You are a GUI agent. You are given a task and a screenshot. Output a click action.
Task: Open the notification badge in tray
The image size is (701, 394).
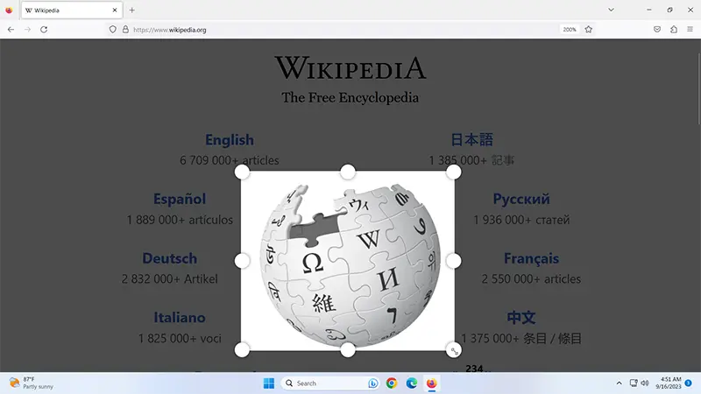pos(689,383)
